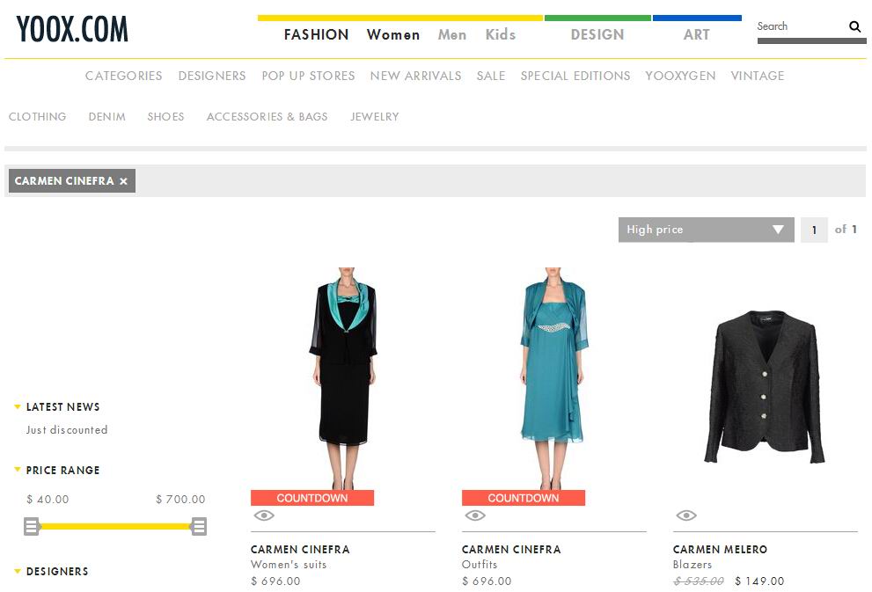
Task: Quick view the Blazers item
Action: tap(686, 515)
